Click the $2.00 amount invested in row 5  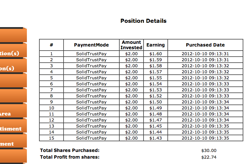131,78
